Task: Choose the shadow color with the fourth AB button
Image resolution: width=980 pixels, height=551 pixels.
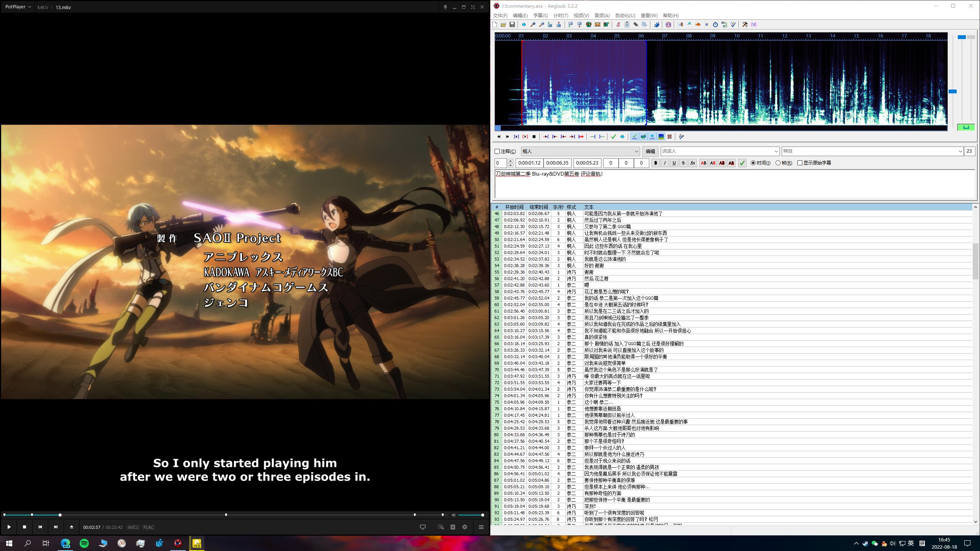Action: coord(731,163)
